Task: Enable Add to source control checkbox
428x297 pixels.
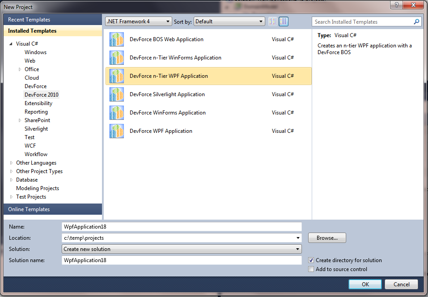Action: coord(311,269)
